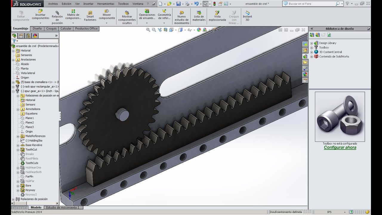This screenshot has width=382, height=215.
Task: Toggle Instant 3D on or off
Action: pyautogui.click(x=247, y=16)
